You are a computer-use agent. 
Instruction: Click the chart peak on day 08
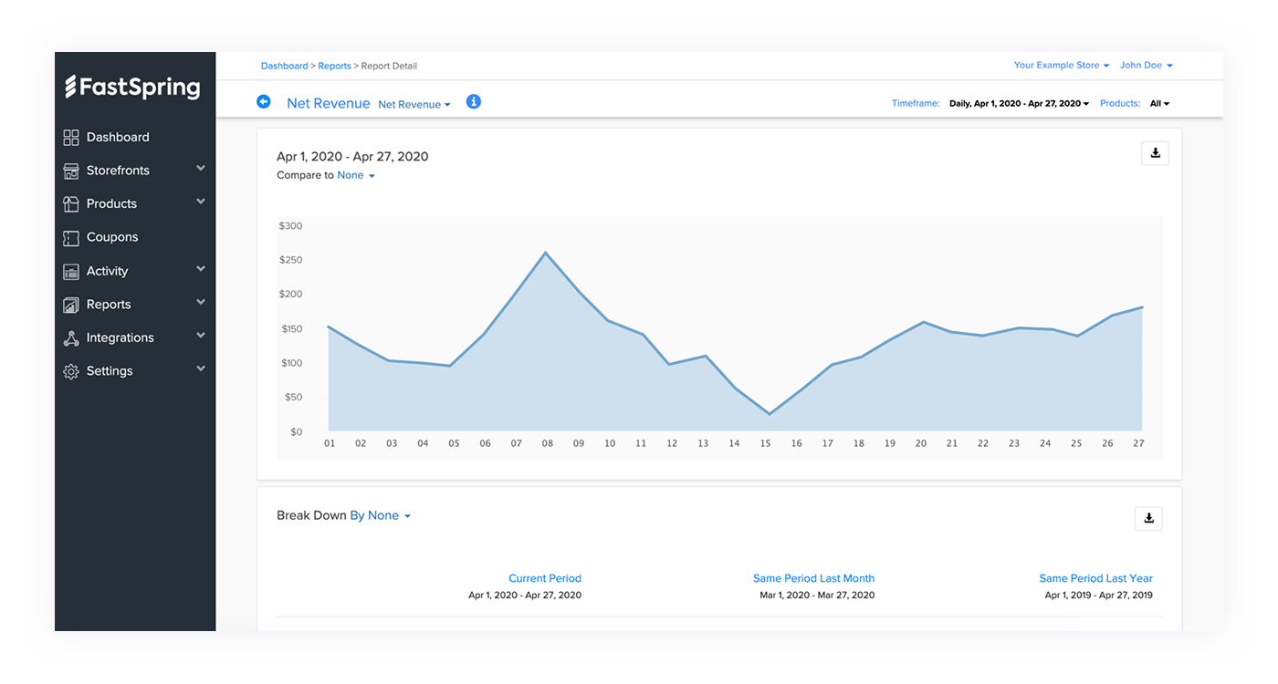(546, 253)
